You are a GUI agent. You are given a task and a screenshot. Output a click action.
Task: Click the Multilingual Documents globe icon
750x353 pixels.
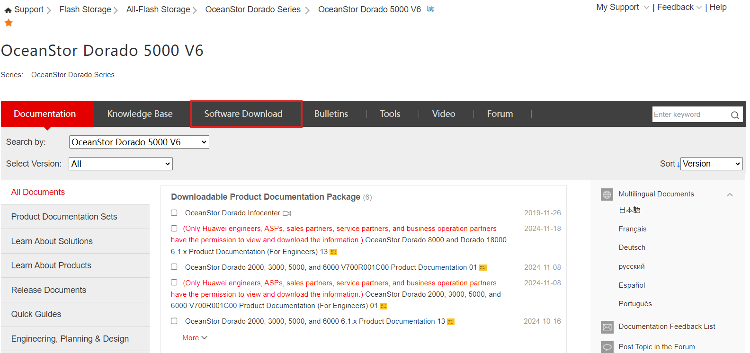[x=607, y=194]
